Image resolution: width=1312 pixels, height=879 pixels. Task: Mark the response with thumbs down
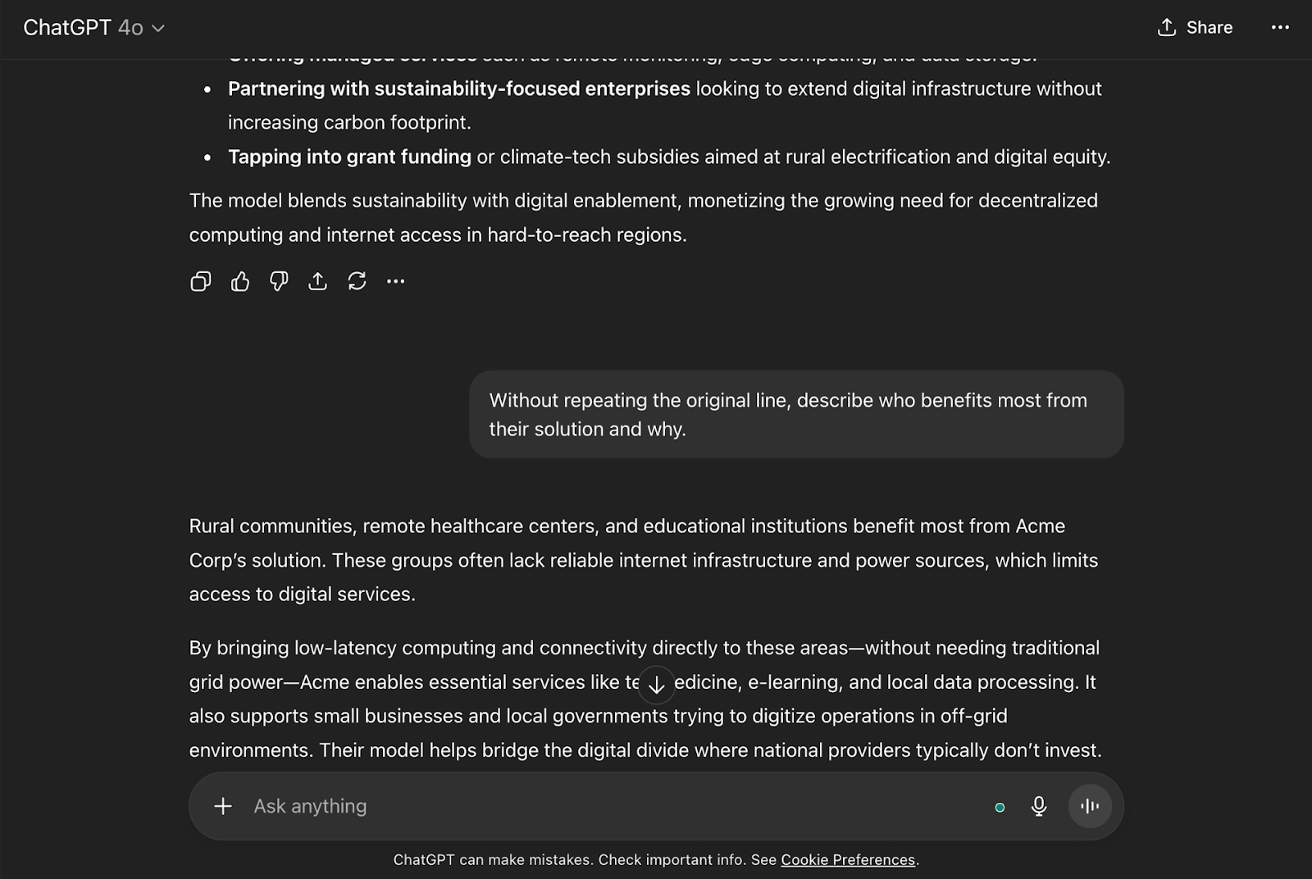pos(279,281)
